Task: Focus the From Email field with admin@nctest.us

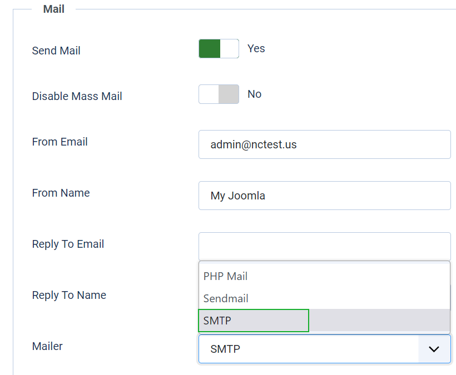Action: (x=325, y=144)
